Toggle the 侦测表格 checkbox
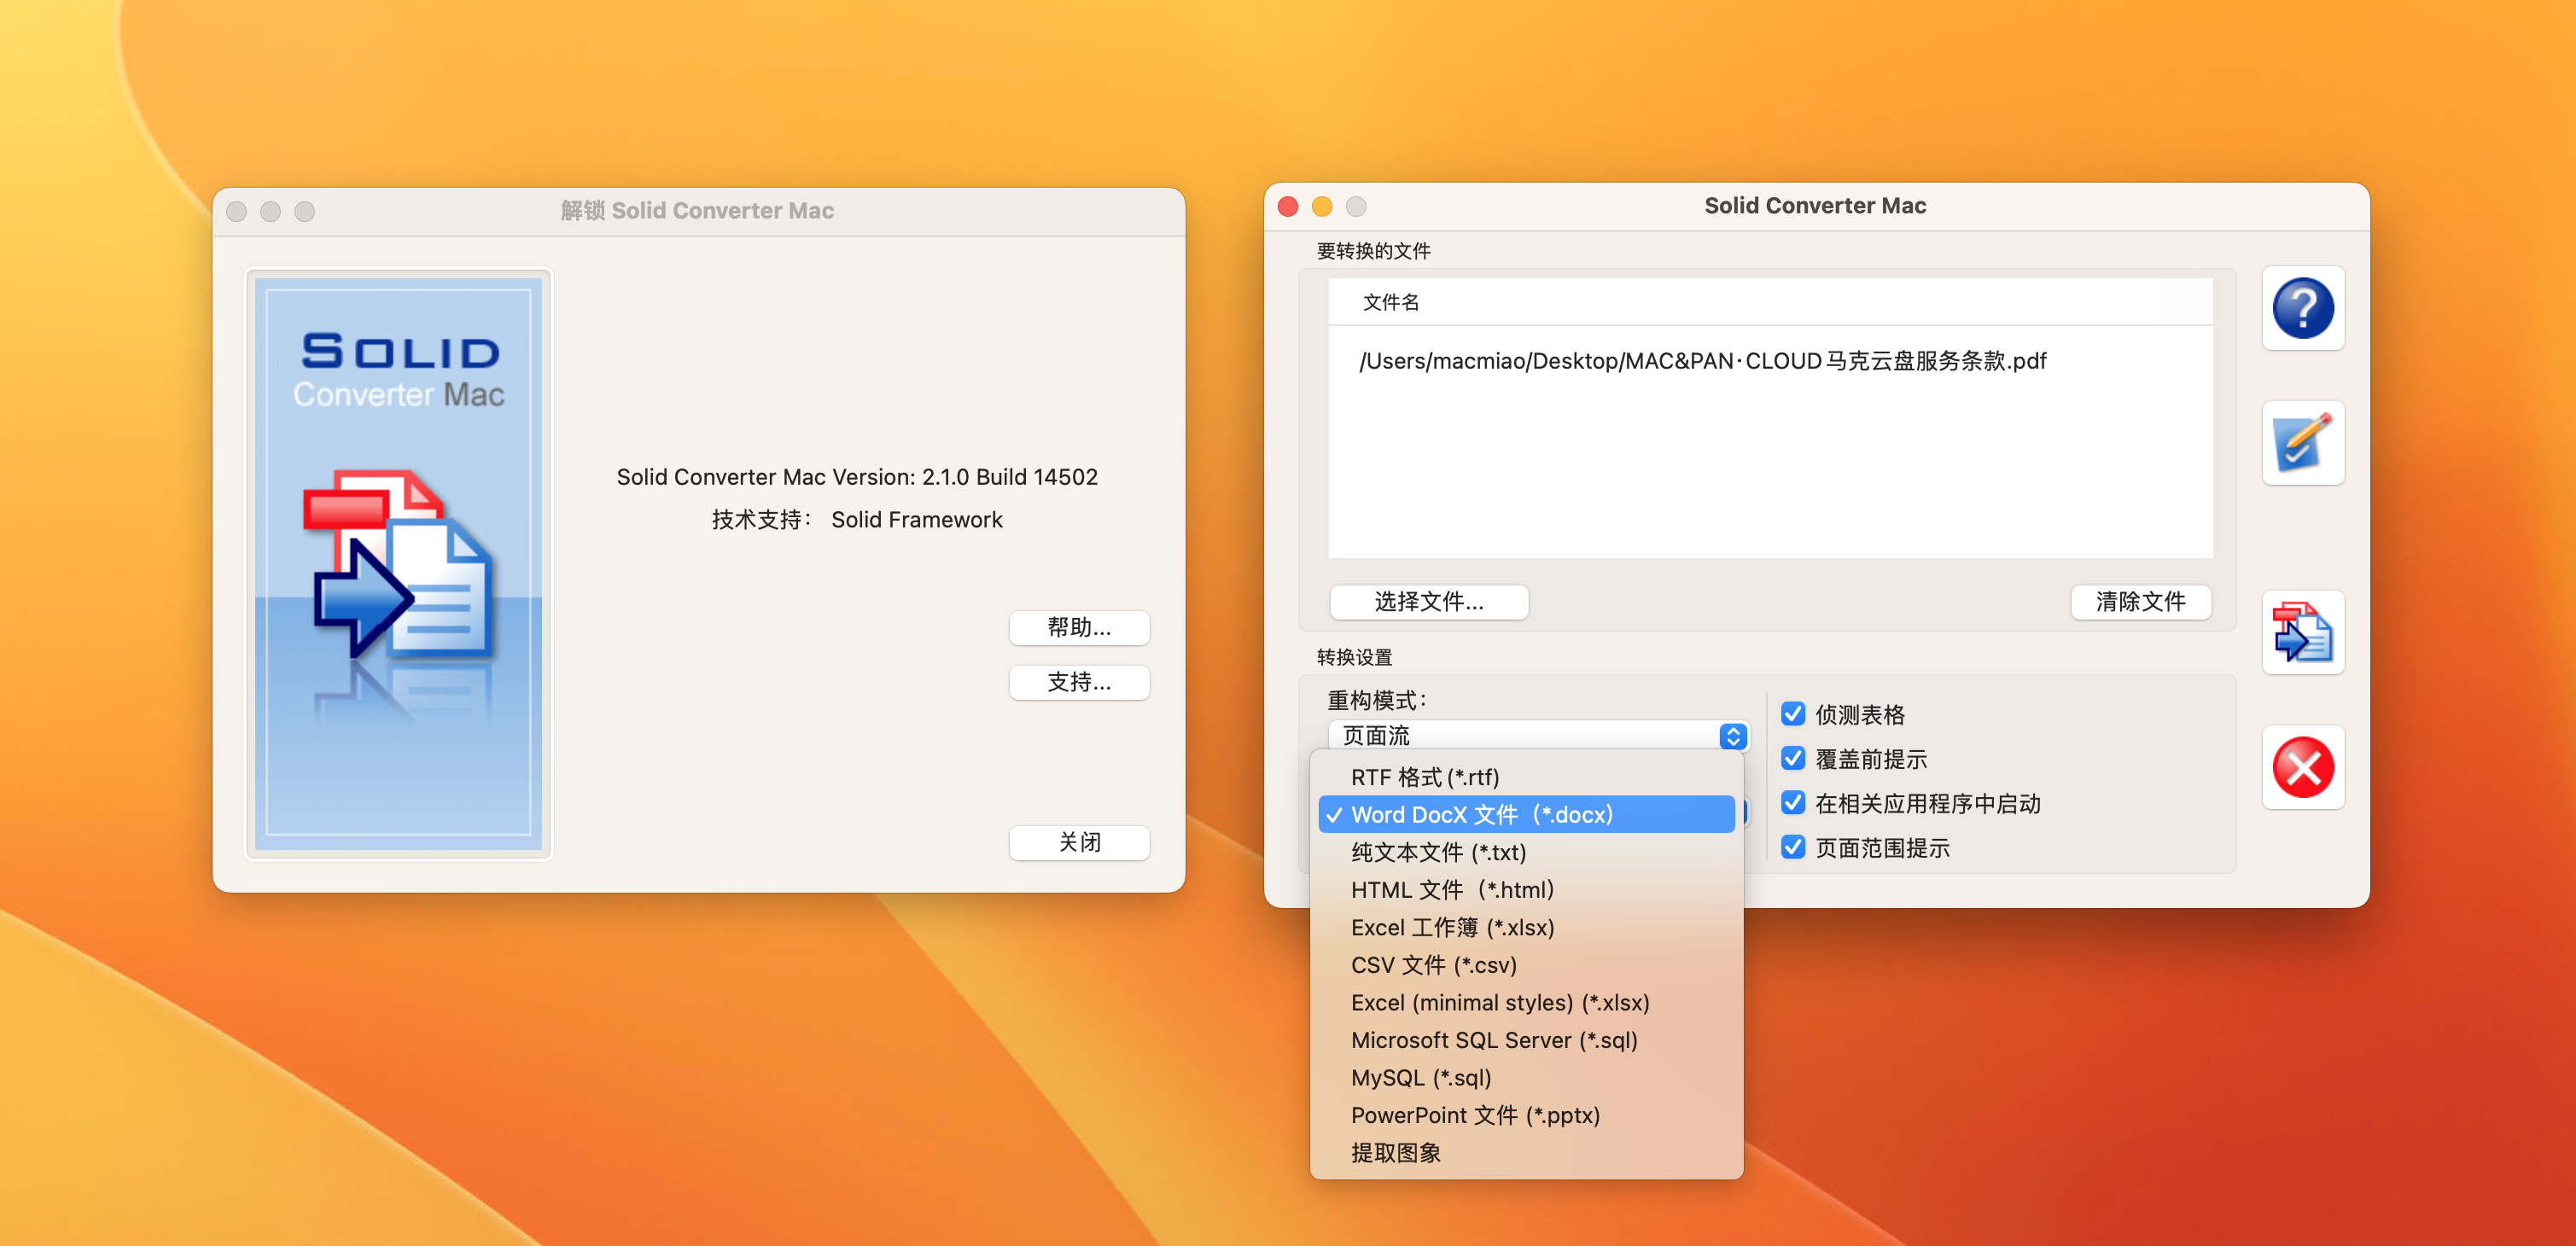 pyautogui.click(x=1793, y=714)
